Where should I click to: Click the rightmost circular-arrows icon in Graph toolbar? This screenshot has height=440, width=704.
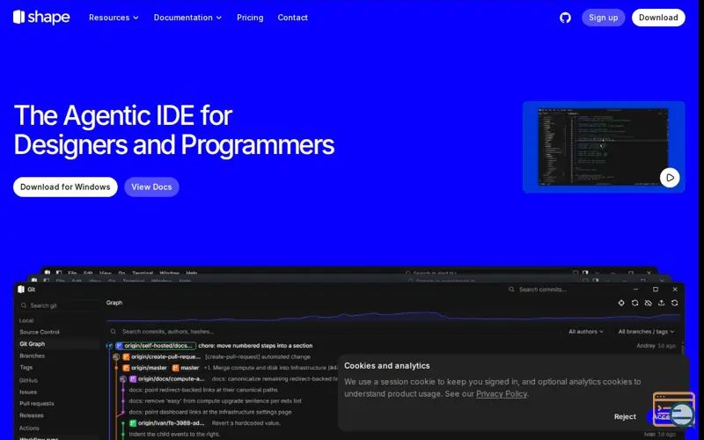[x=674, y=303]
